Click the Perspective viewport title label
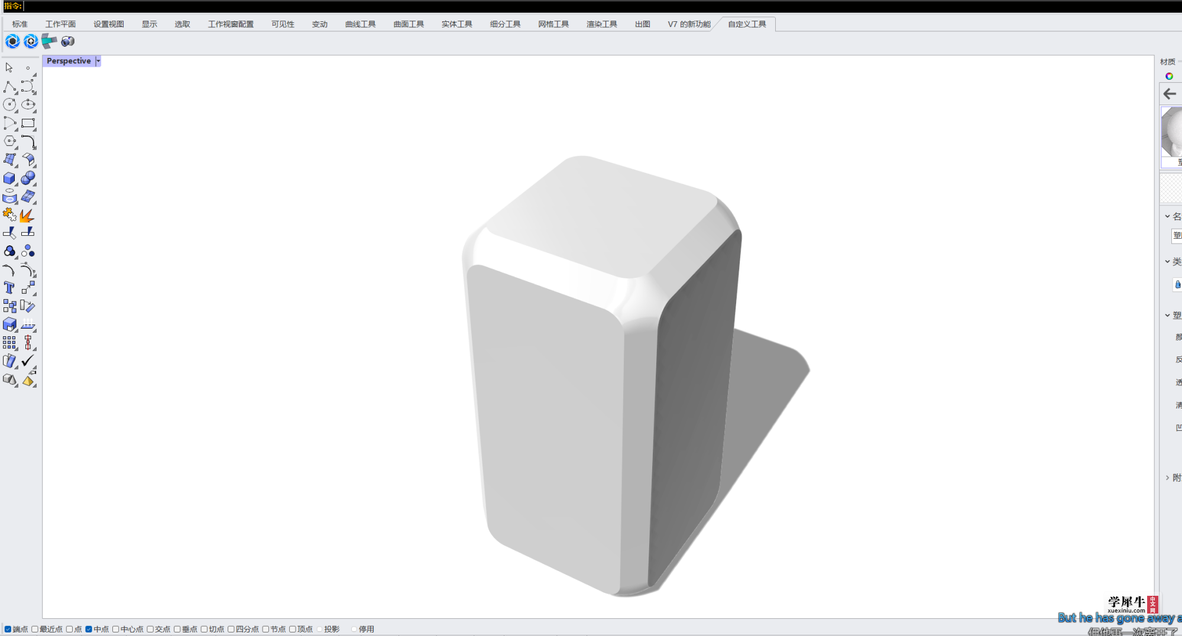Viewport: 1182px width, 636px height. click(x=69, y=61)
